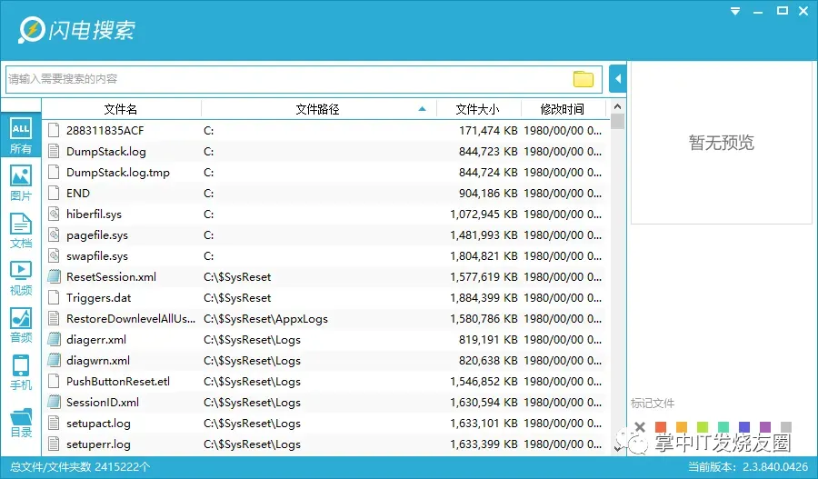Click the 标记文件 label
818x479 pixels.
652,403
